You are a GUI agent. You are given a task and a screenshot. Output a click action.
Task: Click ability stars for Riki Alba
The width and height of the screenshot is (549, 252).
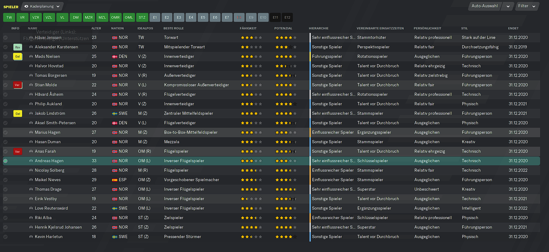252,218
